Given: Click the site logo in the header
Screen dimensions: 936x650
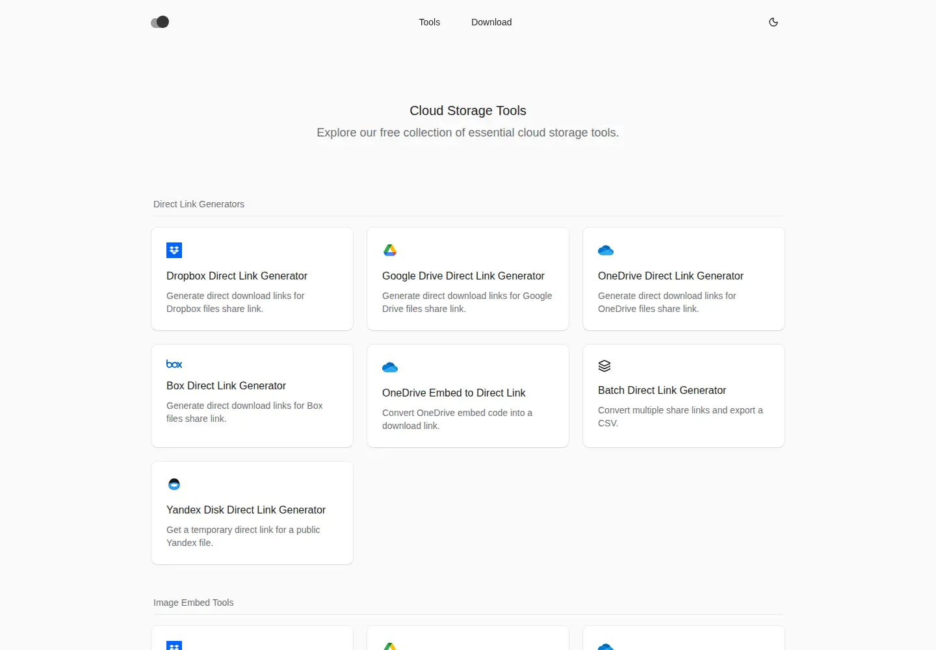Looking at the screenshot, I should [x=160, y=22].
